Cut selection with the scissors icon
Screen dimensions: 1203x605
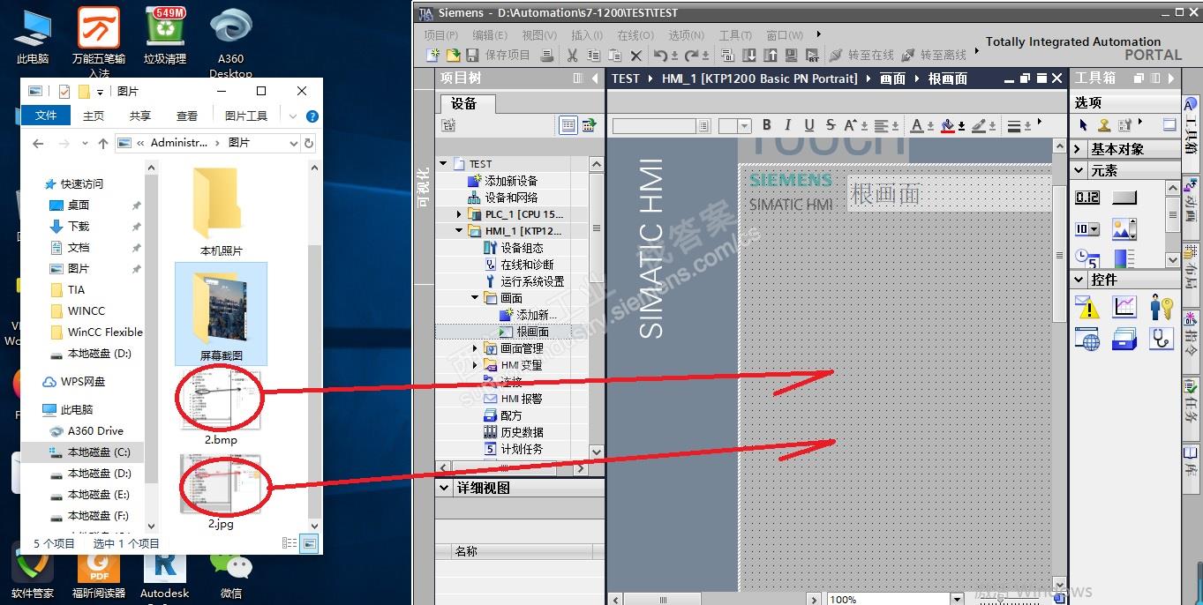pos(572,55)
